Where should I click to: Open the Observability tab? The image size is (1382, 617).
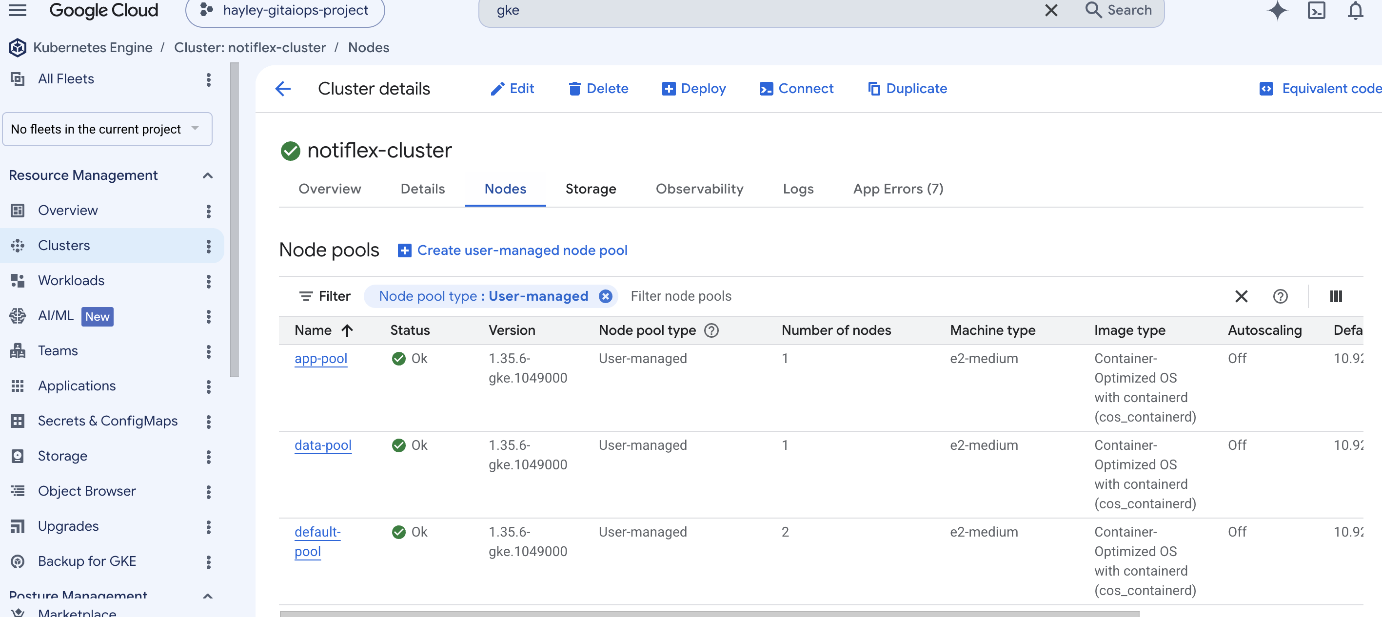coord(700,189)
